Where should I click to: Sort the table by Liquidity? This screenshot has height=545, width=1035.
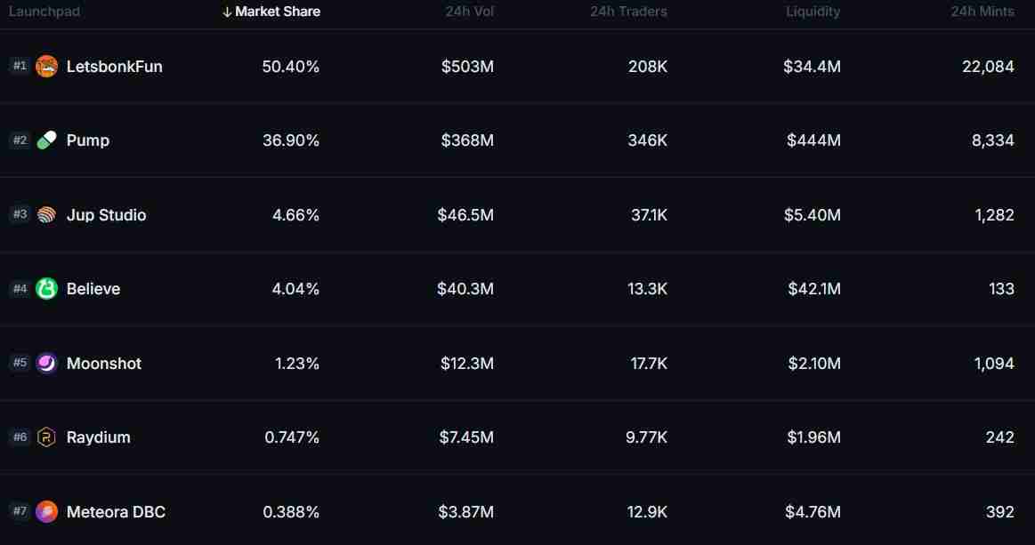coord(813,12)
